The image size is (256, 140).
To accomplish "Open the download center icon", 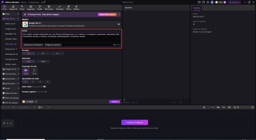I will click(208, 2).
